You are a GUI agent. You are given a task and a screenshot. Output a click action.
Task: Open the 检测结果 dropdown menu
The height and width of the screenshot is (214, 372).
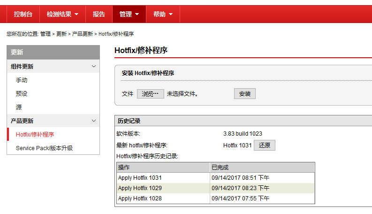tap(62, 14)
